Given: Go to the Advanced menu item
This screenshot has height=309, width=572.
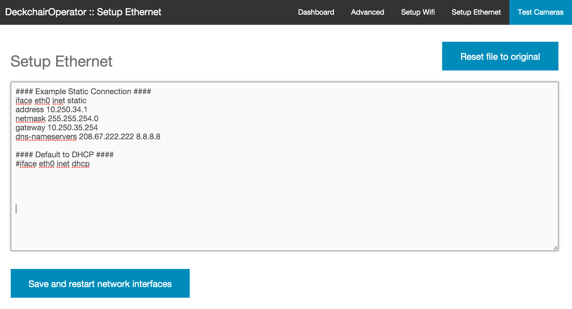Looking at the screenshot, I should [x=367, y=12].
